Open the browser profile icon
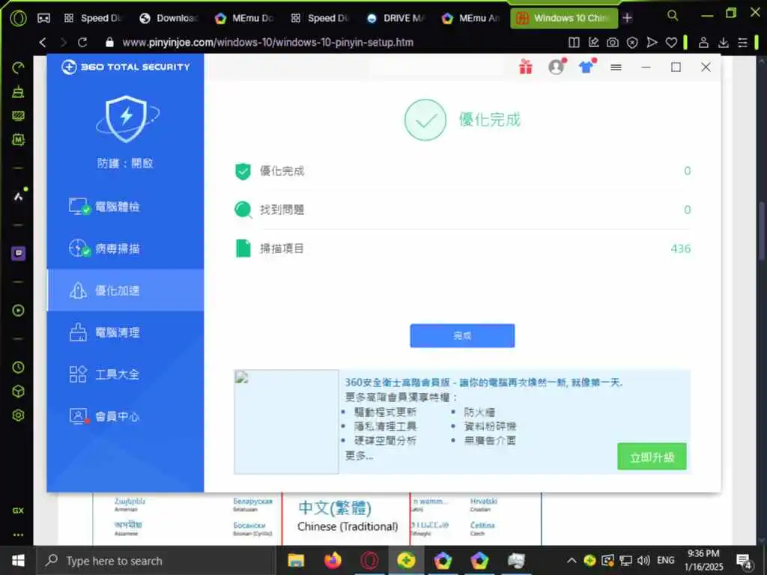767x575 pixels. click(x=703, y=43)
